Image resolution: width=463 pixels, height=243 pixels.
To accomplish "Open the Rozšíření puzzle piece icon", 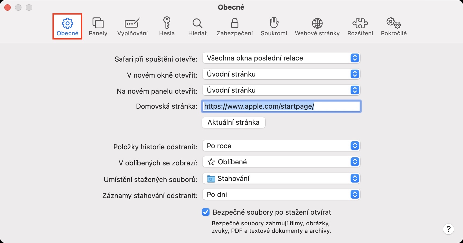I will [360, 23].
